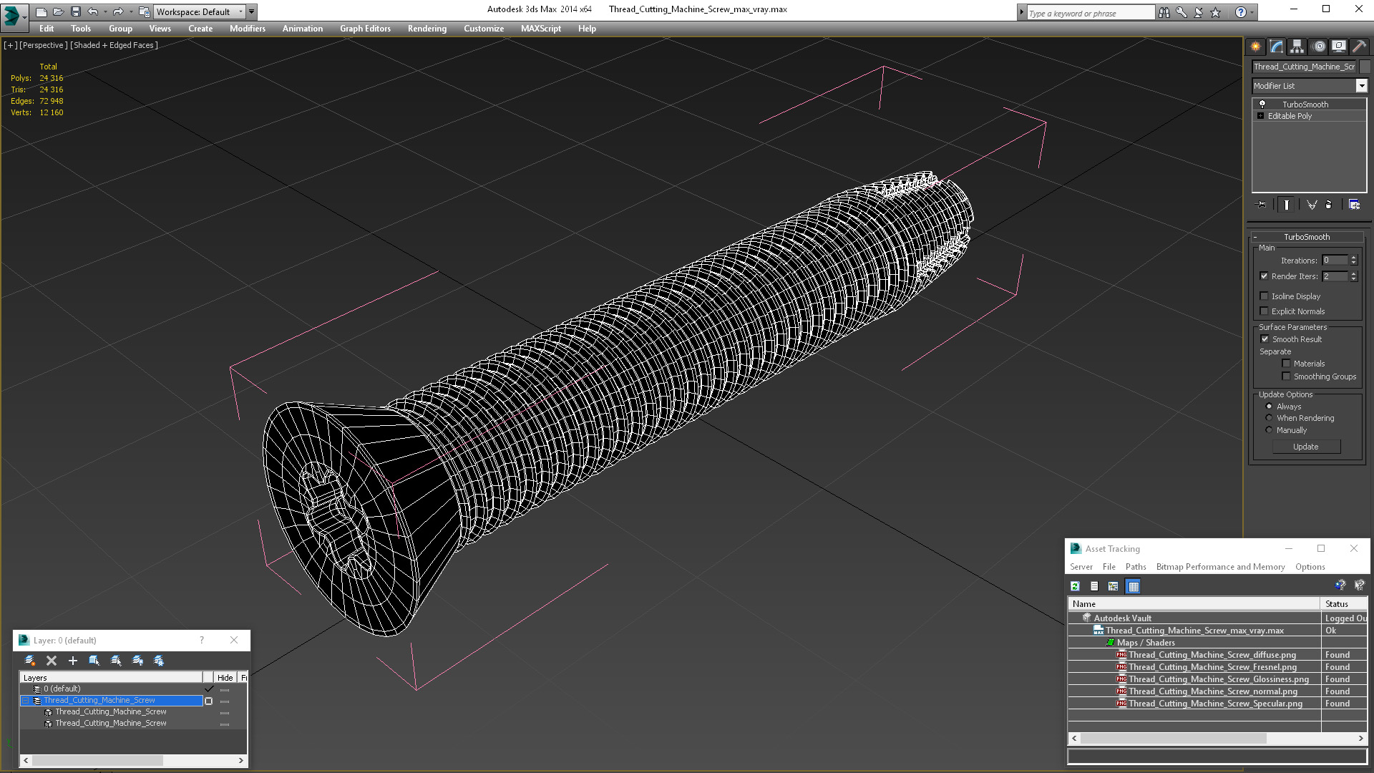This screenshot has width=1374, height=773.
Task: Click Freeze/Unfreeze All Layers icon
Action: [159, 661]
